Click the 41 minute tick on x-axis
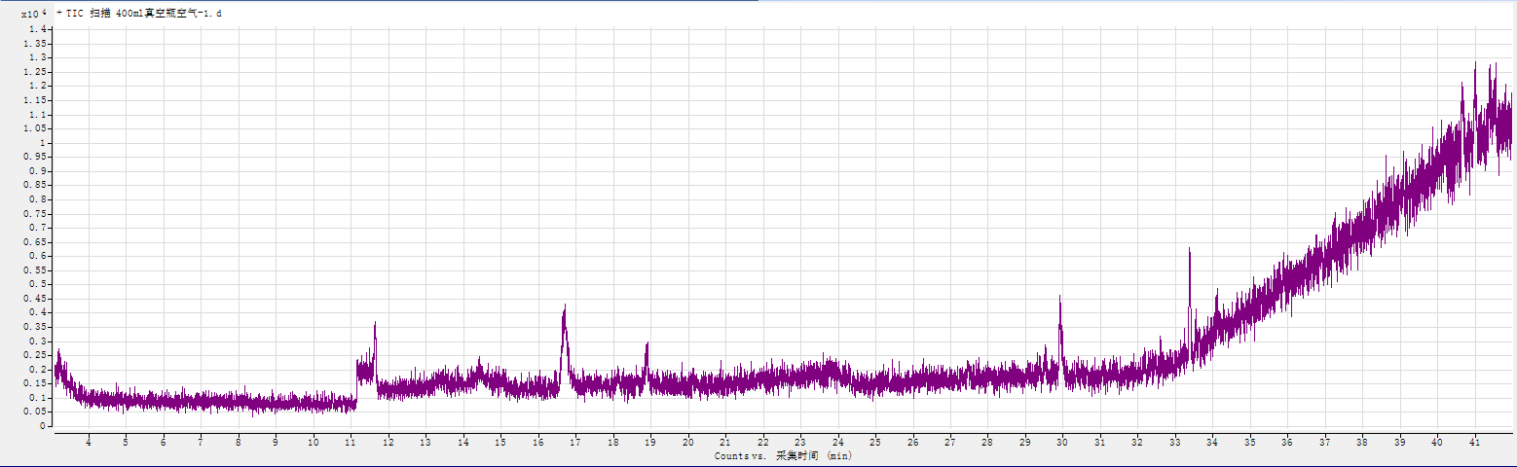Image resolution: width=1517 pixels, height=467 pixels. [1473, 442]
